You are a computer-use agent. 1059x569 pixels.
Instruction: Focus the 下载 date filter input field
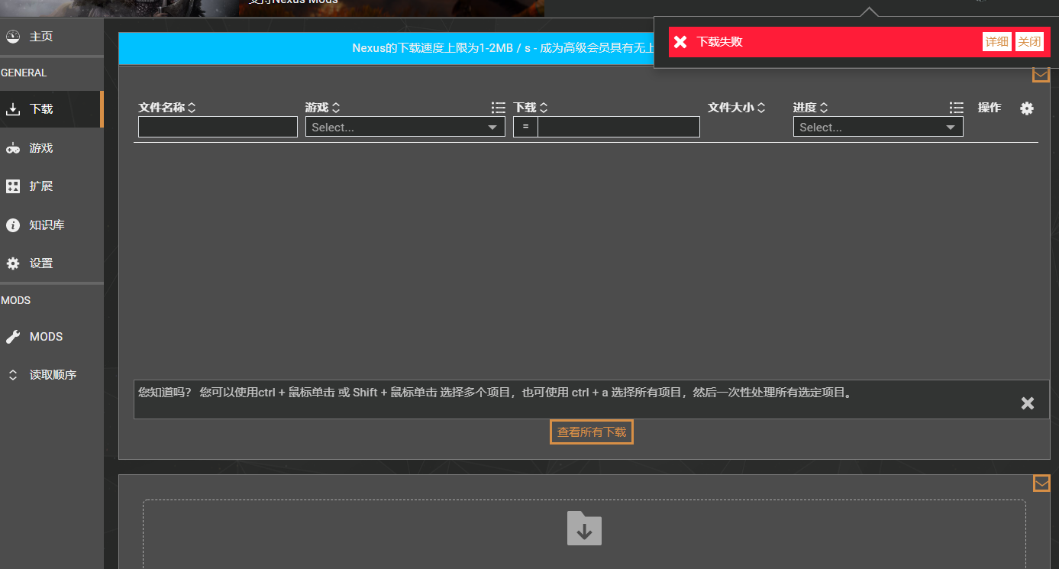[618, 127]
